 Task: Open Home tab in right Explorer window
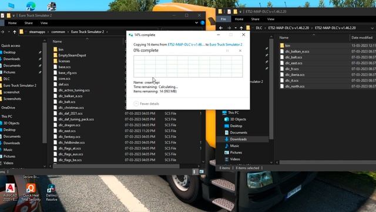pyautogui.click(x=239, y=19)
